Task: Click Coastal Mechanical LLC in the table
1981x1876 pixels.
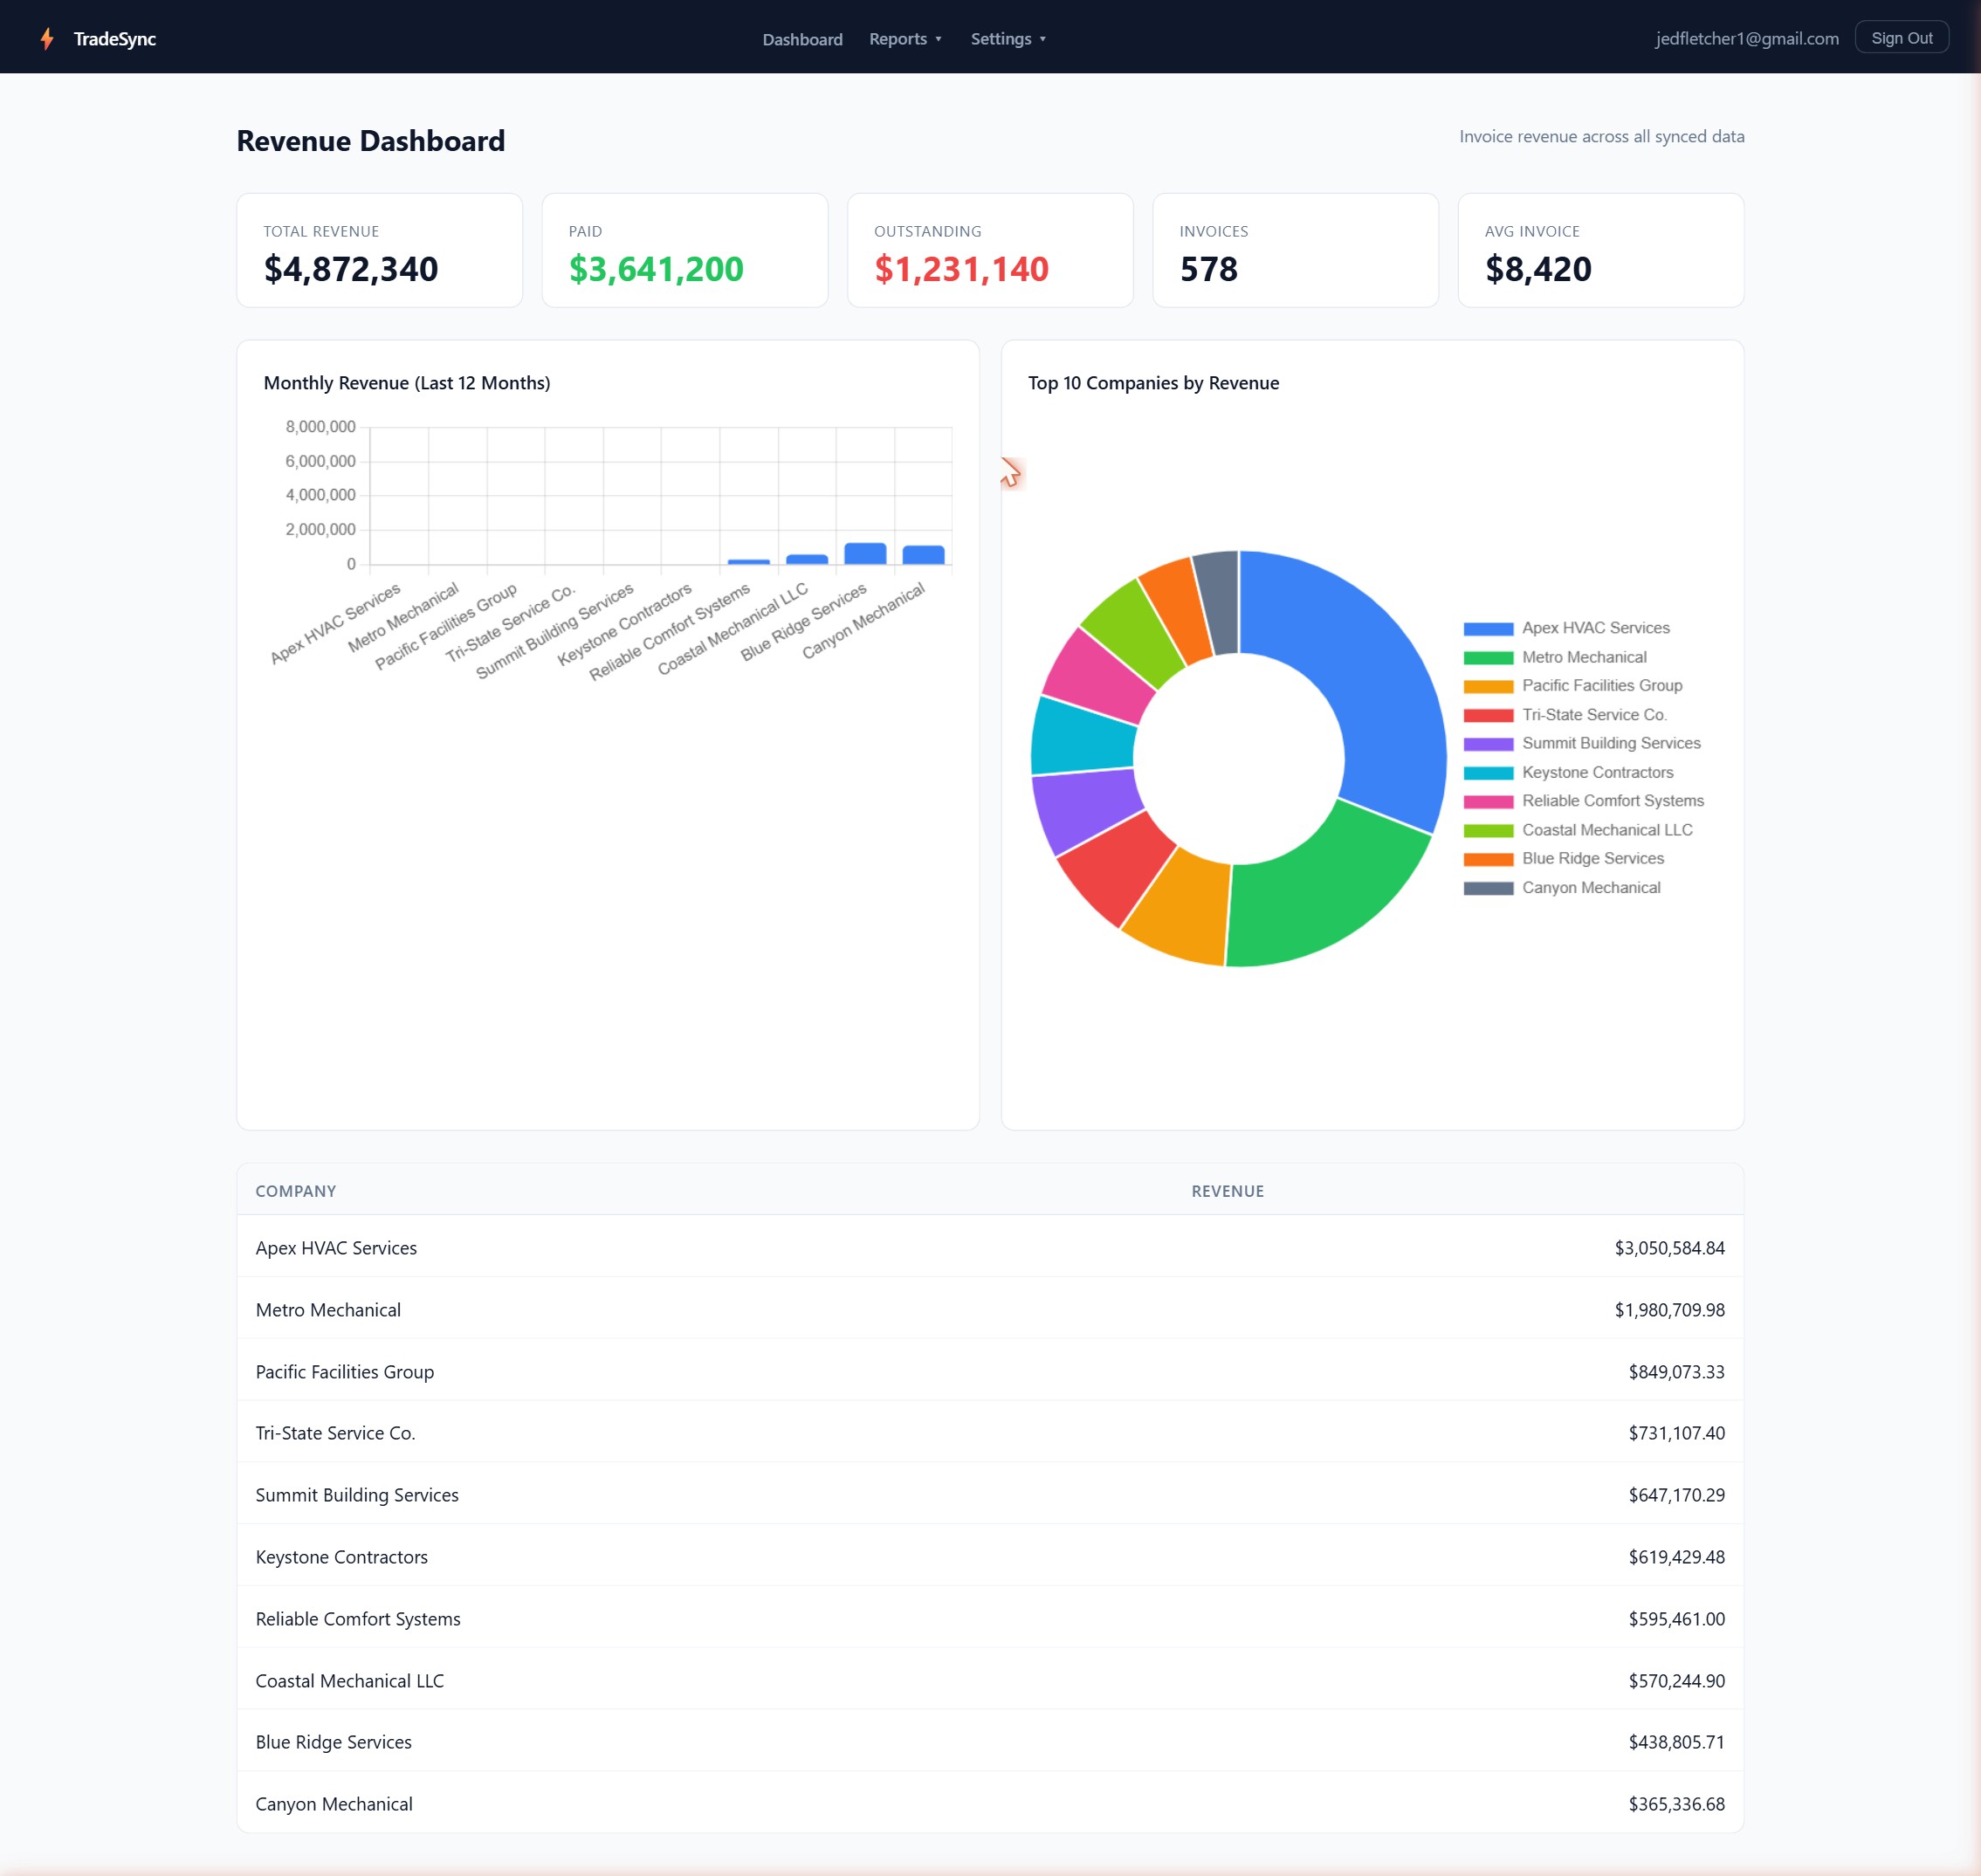Action: point(350,1681)
